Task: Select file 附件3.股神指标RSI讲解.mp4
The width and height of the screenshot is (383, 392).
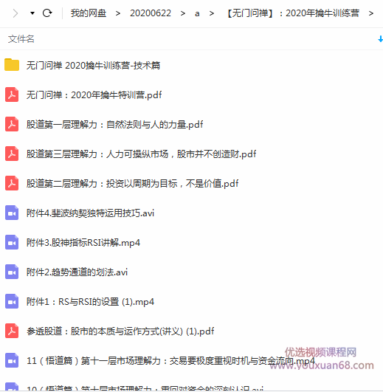Action: pyautogui.click(x=83, y=242)
